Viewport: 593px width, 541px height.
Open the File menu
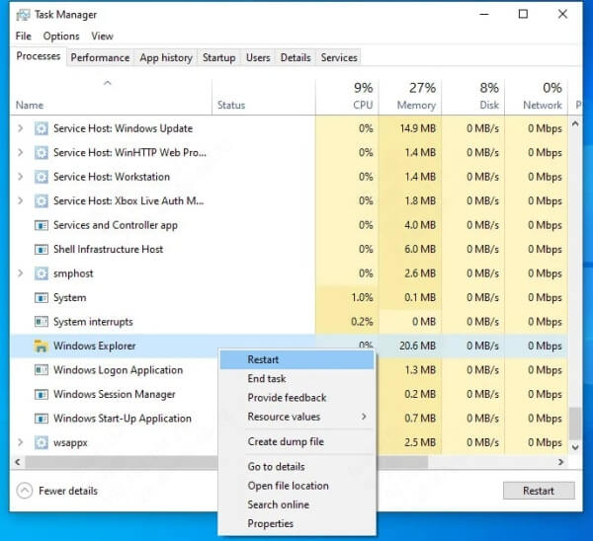[24, 37]
